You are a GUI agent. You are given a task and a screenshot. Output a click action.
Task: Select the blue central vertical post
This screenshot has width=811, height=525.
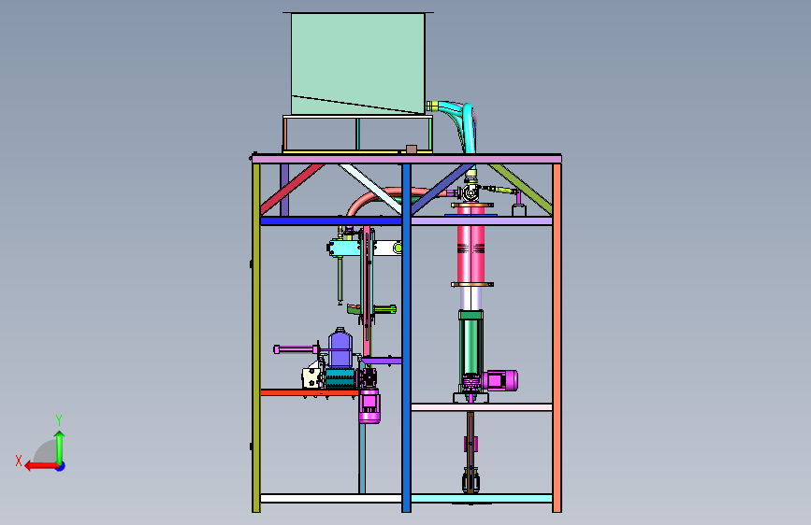[x=406, y=338]
